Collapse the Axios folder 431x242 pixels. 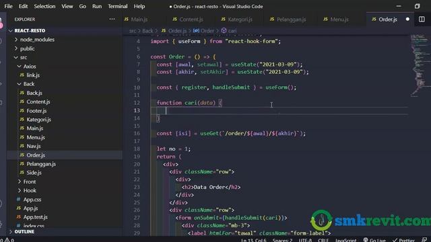point(30,67)
